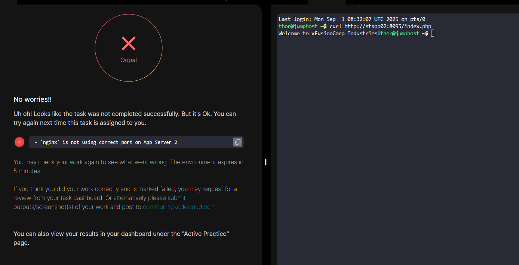Screen dimensions: 519x265
Task: Click the 'Oops!' label
Action: click(x=129, y=60)
